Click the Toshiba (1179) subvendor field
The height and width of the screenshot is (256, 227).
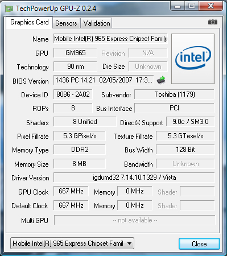[175, 94]
